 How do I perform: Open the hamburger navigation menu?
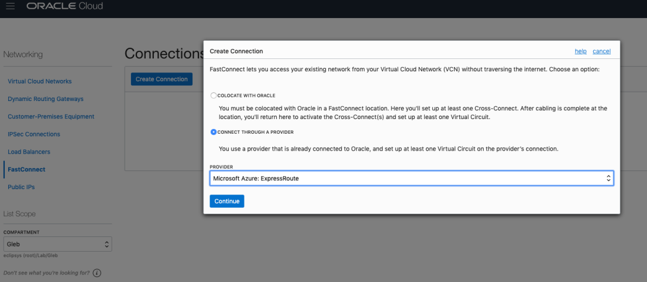point(10,6)
